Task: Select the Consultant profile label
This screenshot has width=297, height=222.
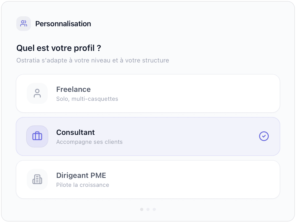Action: [x=76, y=133]
